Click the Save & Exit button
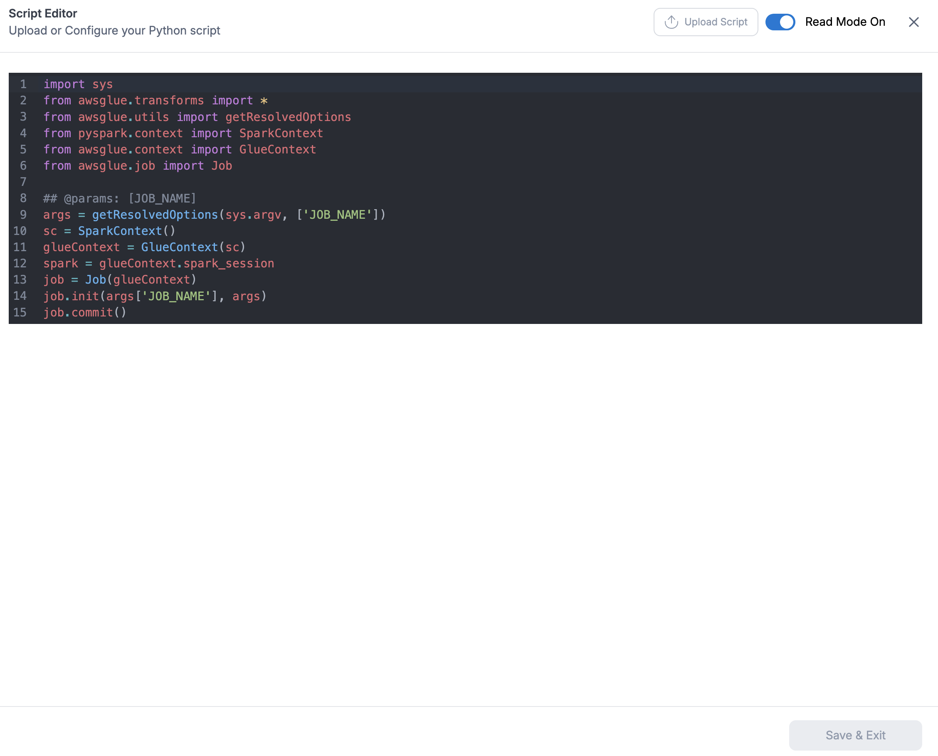The height and width of the screenshot is (756, 938). [855, 735]
